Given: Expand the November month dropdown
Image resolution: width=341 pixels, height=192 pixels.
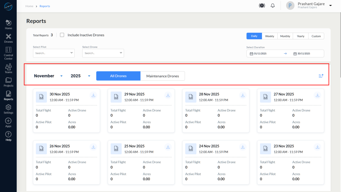Looking at the screenshot, I should pyautogui.click(x=48, y=76).
